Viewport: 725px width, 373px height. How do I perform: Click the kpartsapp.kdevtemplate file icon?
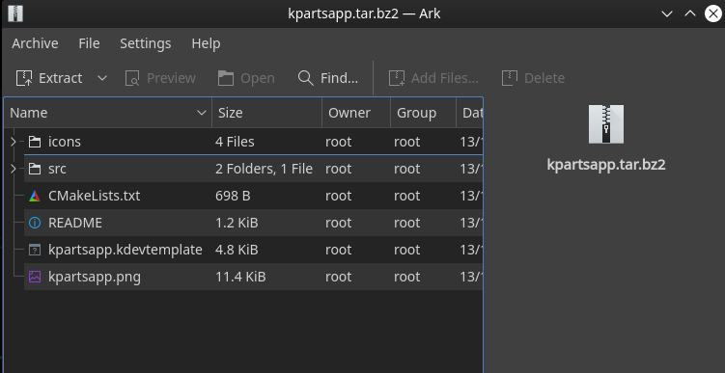35,250
